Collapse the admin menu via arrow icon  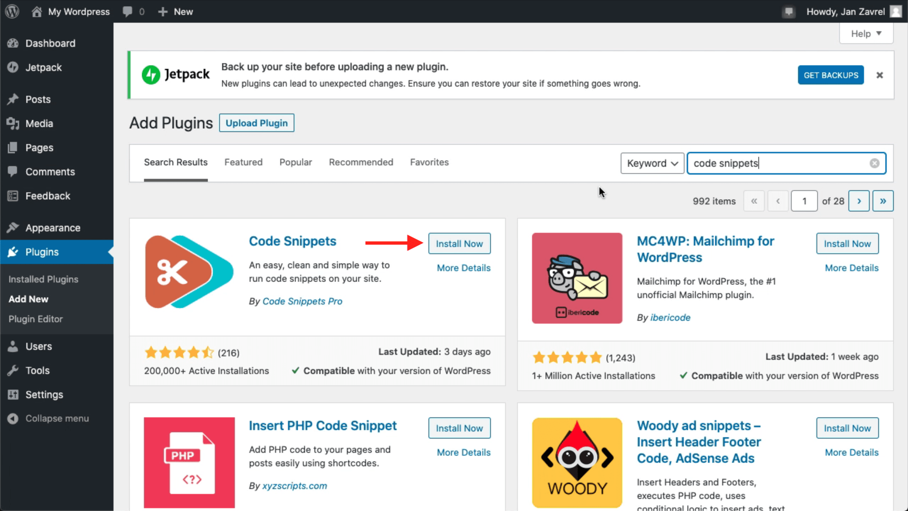tap(13, 419)
